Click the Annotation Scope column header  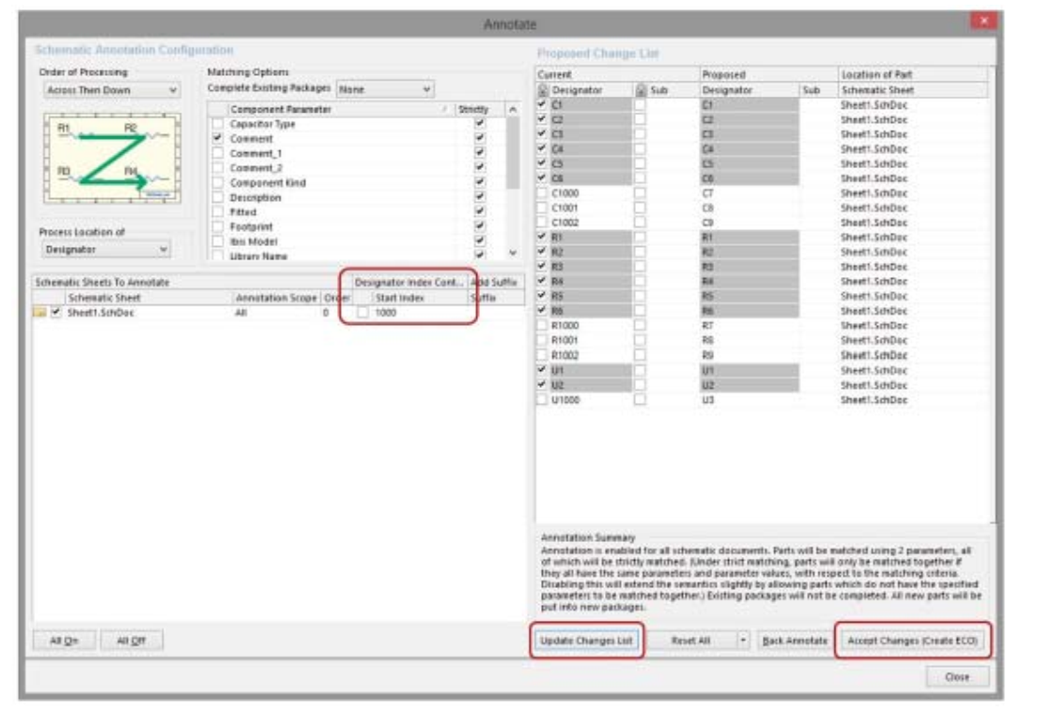276,298
